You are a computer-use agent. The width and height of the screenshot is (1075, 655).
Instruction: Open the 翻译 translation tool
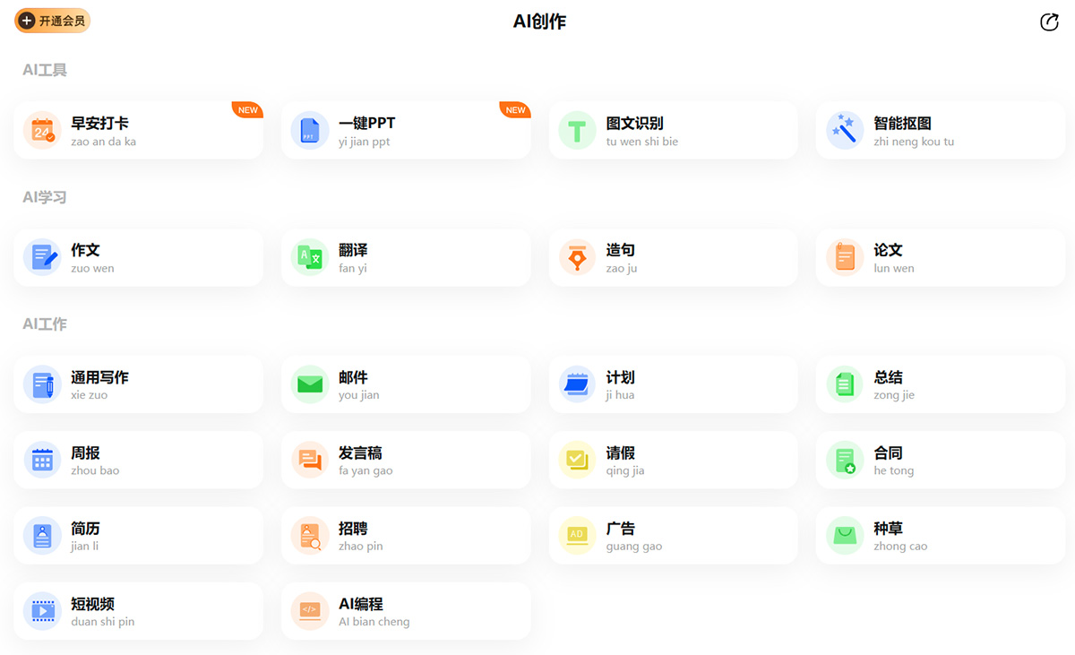[406, 257]
